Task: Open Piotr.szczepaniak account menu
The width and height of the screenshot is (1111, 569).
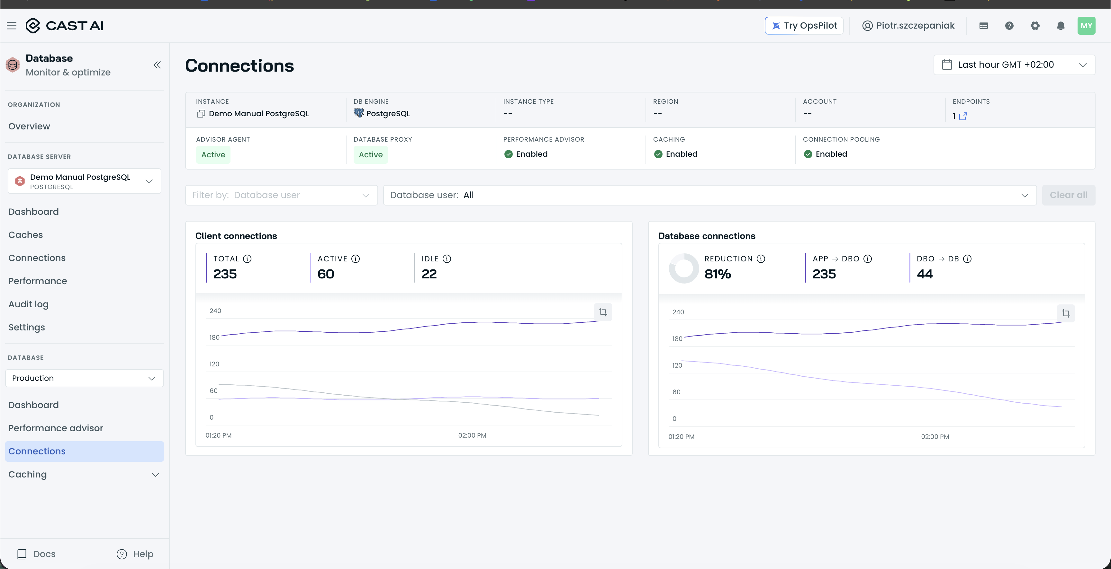Action: click(908, 26)
